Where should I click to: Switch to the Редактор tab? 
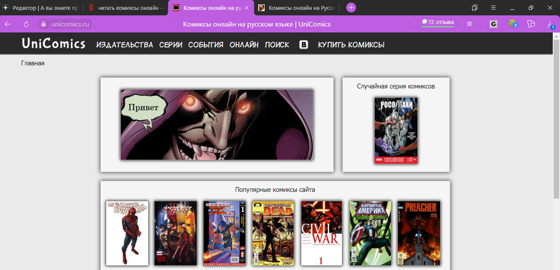(x=41, y=7)
